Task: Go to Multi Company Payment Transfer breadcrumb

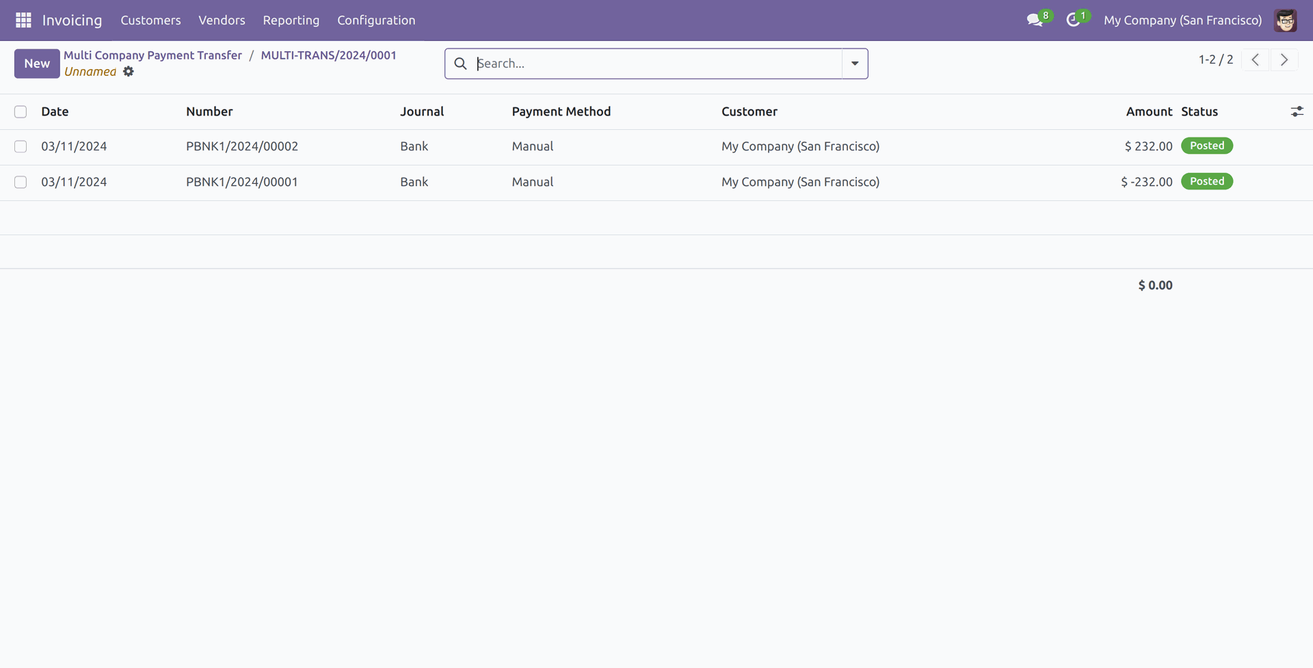Action: pyautogui.click(x=152, y=55)
